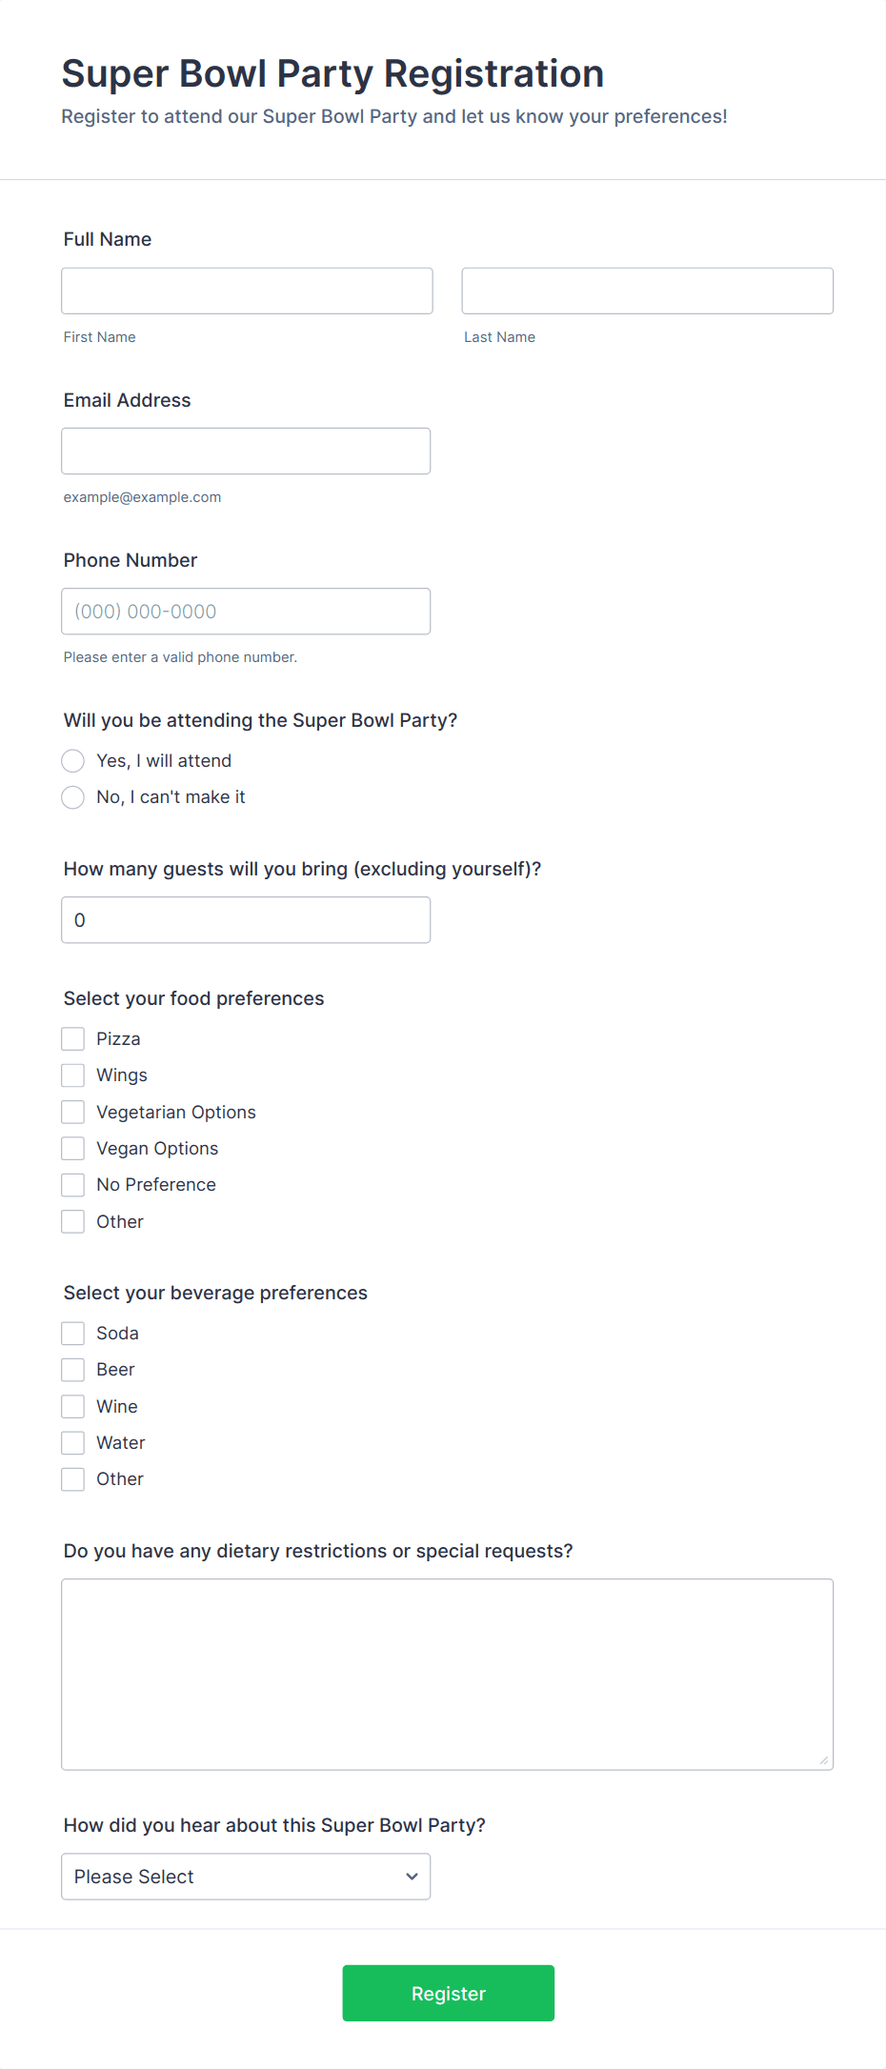886x2069 pixels.
Task: Enable the Soda beverage checkbox
Action: 72,1333
